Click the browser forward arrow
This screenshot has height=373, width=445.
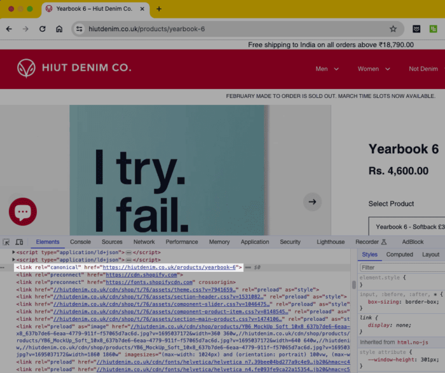pyautogui.click(x=25, y=29)
